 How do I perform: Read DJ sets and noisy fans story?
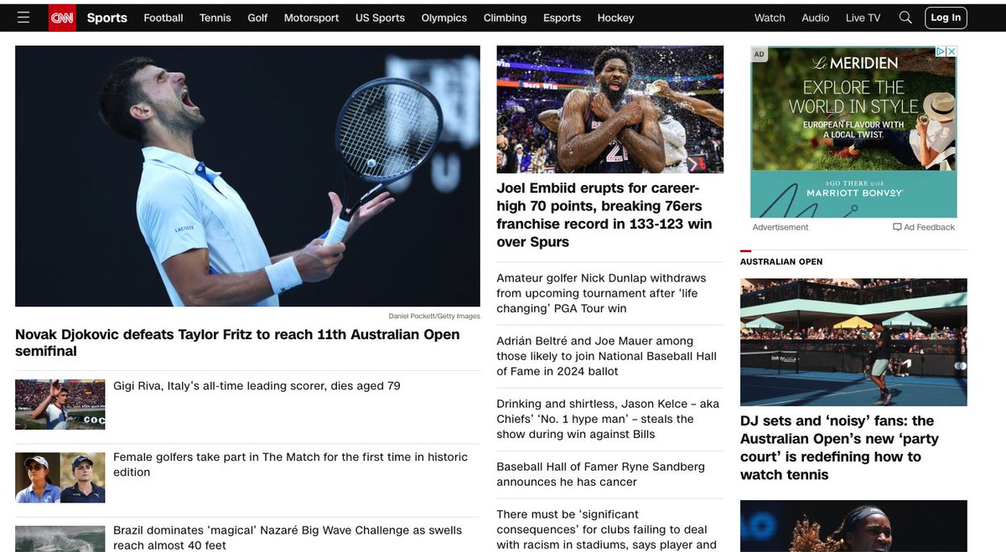click(x=839, y=447)
